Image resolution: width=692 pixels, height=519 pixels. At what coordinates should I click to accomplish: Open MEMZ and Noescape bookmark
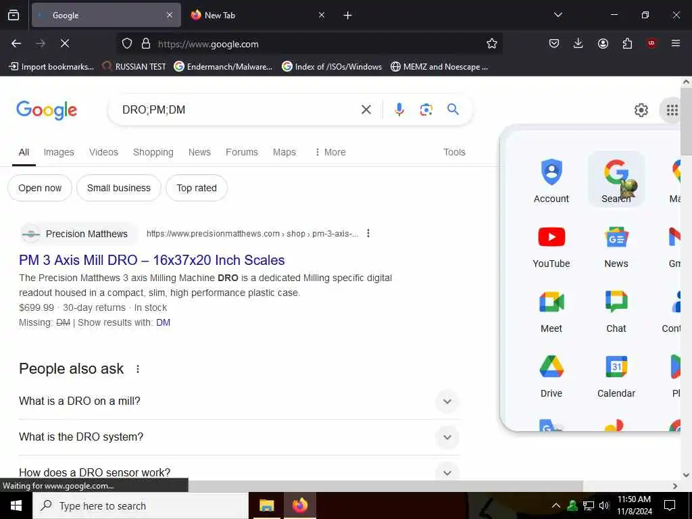click(439, 67)
